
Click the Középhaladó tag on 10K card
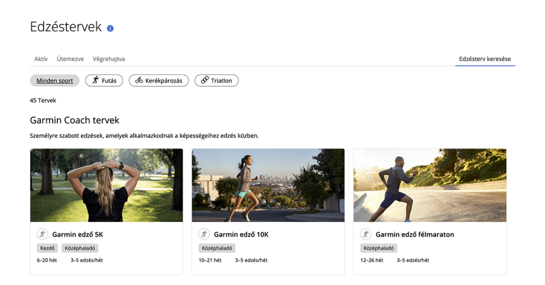pos(217,248)
